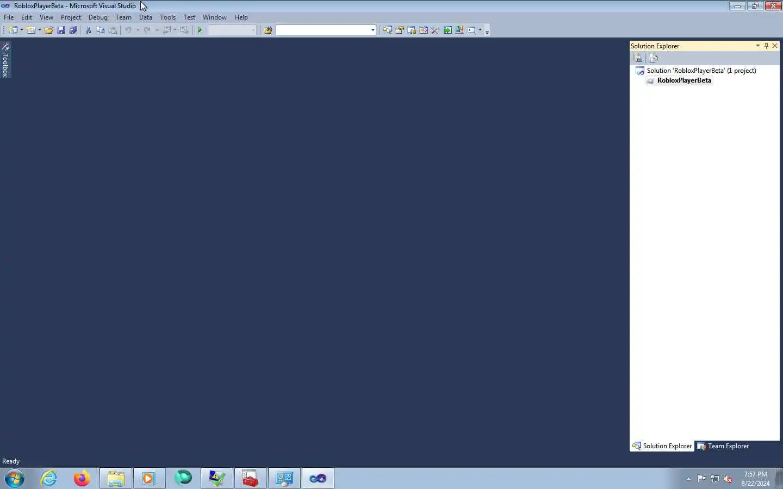Viewport: 783px width, 489px height.
Task: Open the Debug menu
Action: point(98,17)
